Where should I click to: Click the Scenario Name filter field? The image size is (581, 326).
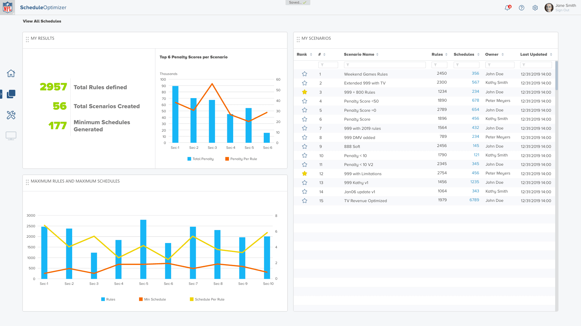pos(385,65)
